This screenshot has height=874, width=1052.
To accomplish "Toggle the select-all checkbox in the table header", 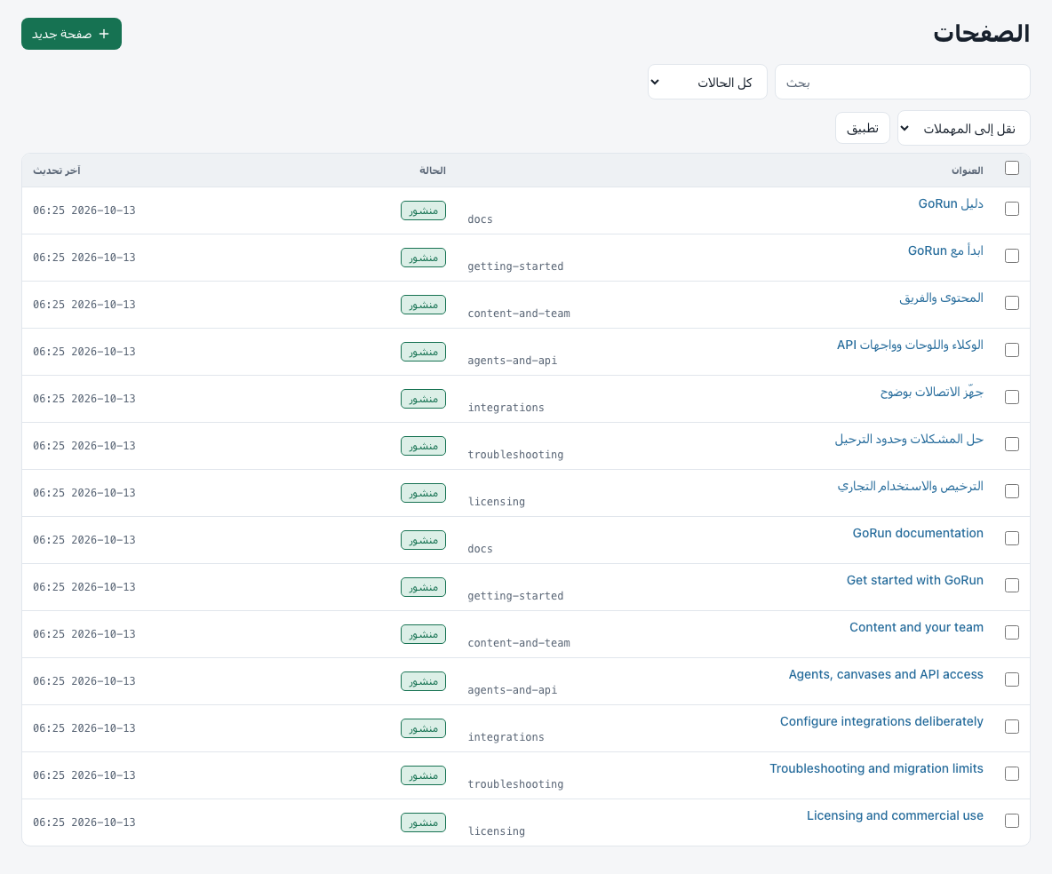I will click(1012, 169).
